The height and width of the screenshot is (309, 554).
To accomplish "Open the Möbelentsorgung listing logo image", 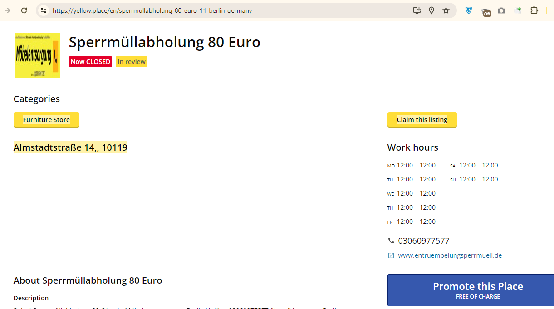I will click(37, 55).
